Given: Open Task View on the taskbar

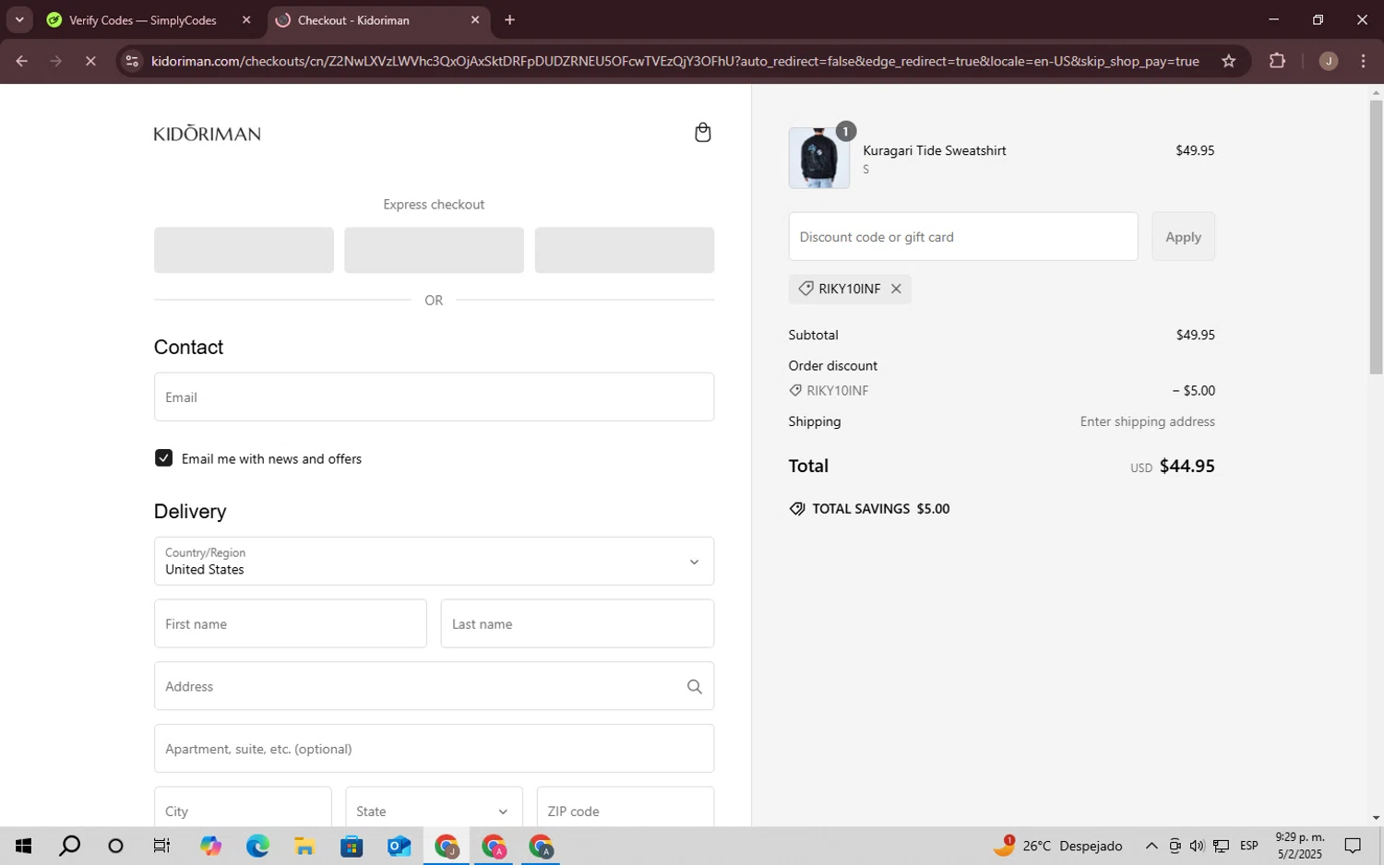Looking at the screenshot, I should point(161,846).
